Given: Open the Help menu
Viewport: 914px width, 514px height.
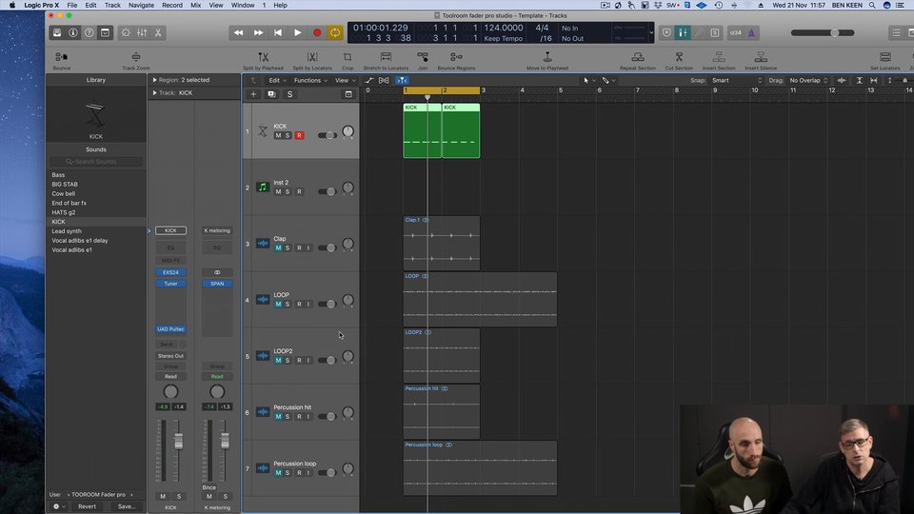Looking at the screenshot, I should pyautogui.click(x=280, y=5).
